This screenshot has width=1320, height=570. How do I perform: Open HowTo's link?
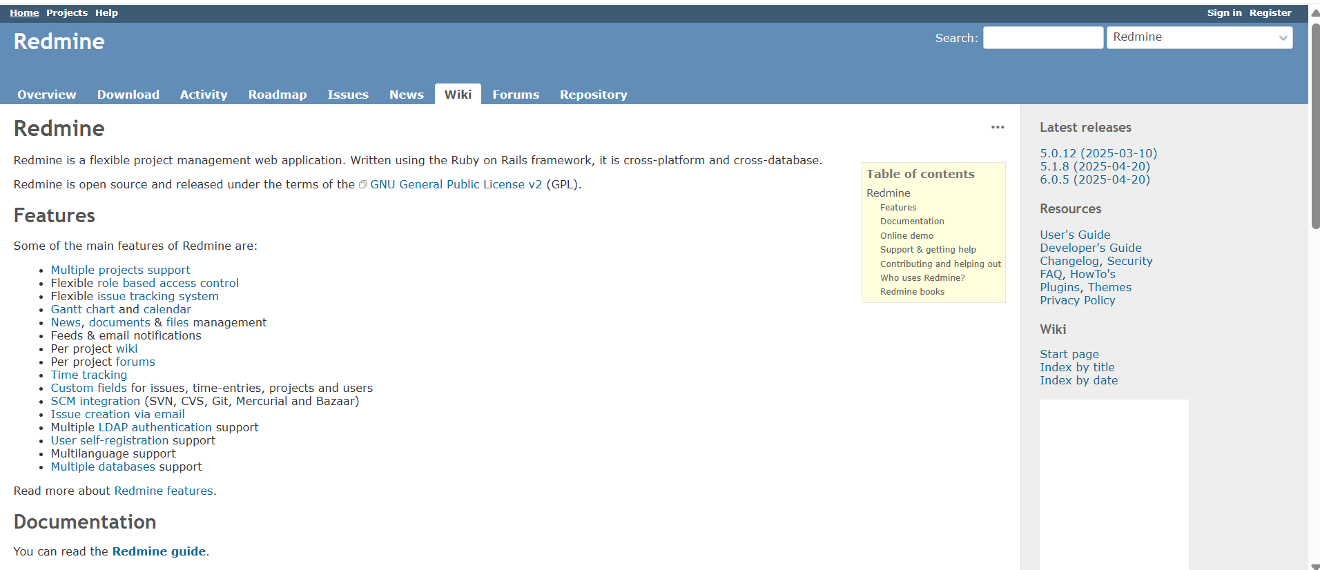[x=1092, y=274]
